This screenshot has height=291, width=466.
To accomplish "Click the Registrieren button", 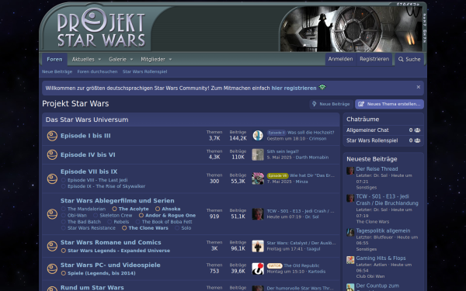I will point(374,59).
